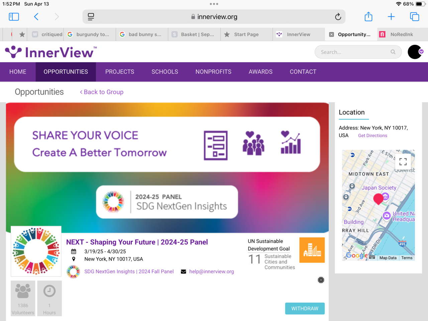Image resolution: width=428 pixels, height=321 pixels.
Task: Go to the HOME menu item
Action: (x=18, y=72)
